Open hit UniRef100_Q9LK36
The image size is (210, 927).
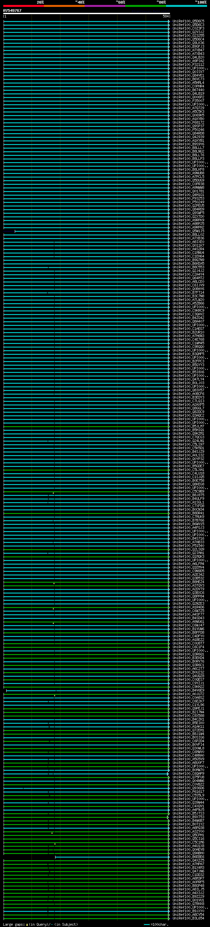pyautogui.click(x=188, y=43)
